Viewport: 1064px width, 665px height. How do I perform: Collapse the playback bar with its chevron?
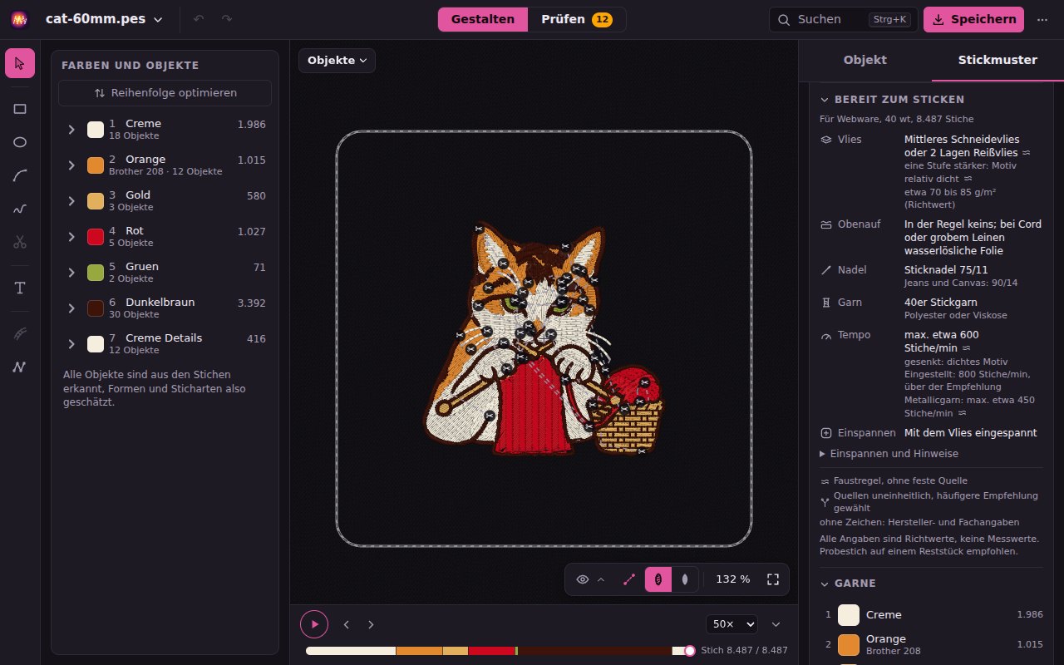pos(776,624)
